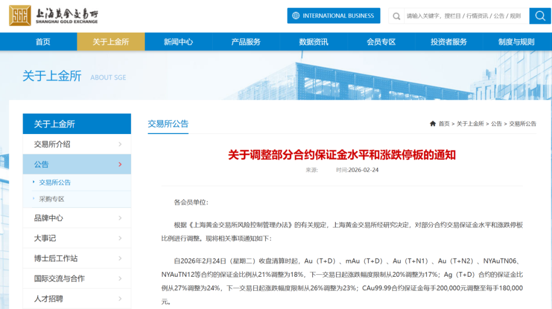Screen dimensions: 552x309
Task: Open 关于上金所 navigation tab
Action: [111, 41]
